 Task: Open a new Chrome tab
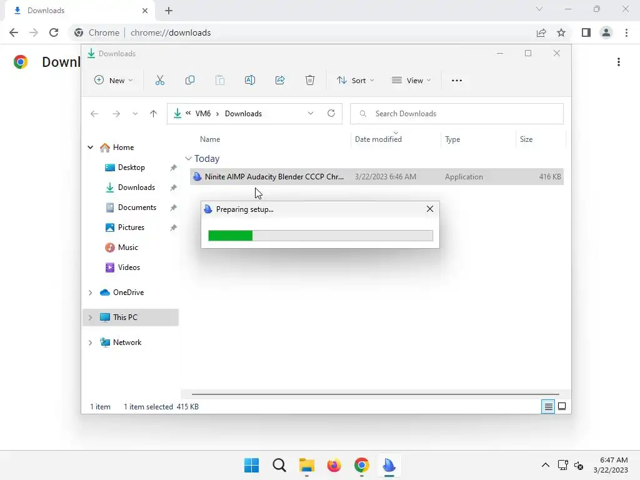tap(169, 11)
